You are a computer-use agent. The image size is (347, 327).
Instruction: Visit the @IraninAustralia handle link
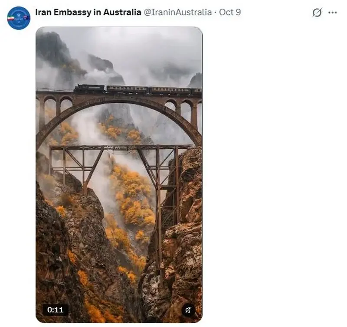pyautogui.click(x=178, y=12)
